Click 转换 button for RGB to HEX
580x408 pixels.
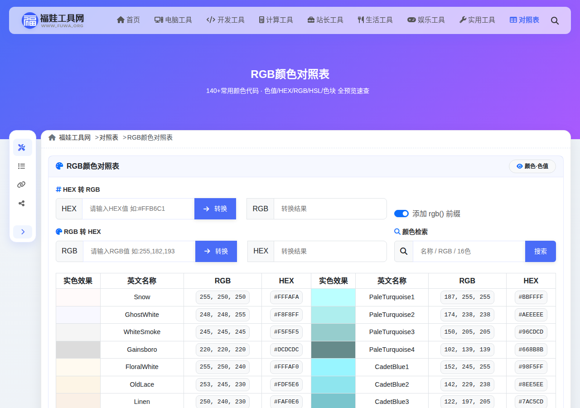[216, 251]
